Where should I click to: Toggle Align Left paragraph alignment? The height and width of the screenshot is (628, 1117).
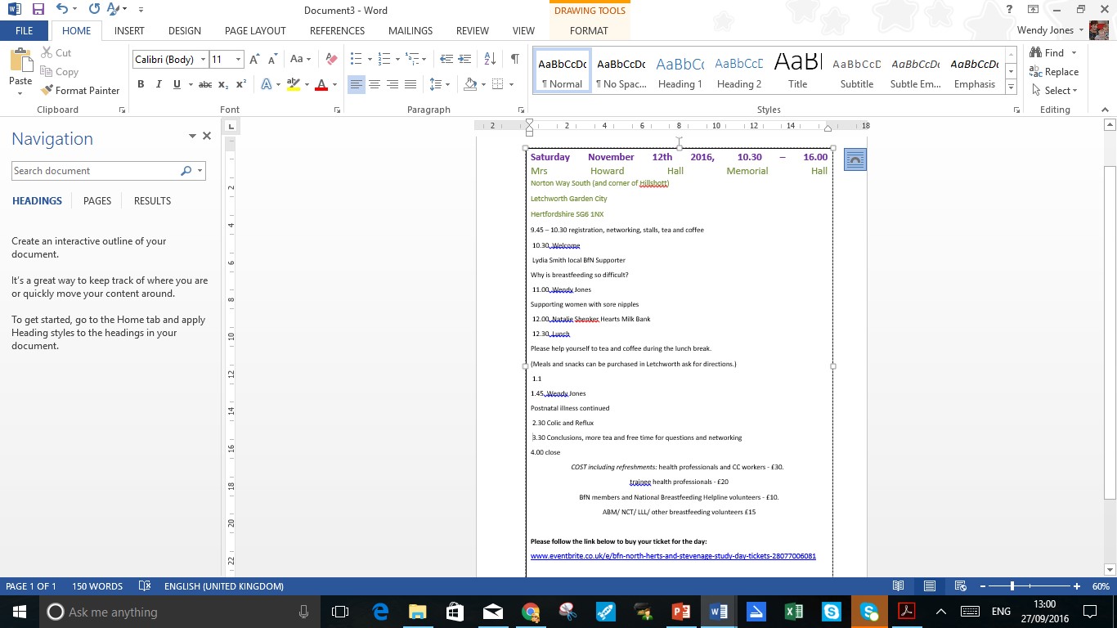click(357, 84)
